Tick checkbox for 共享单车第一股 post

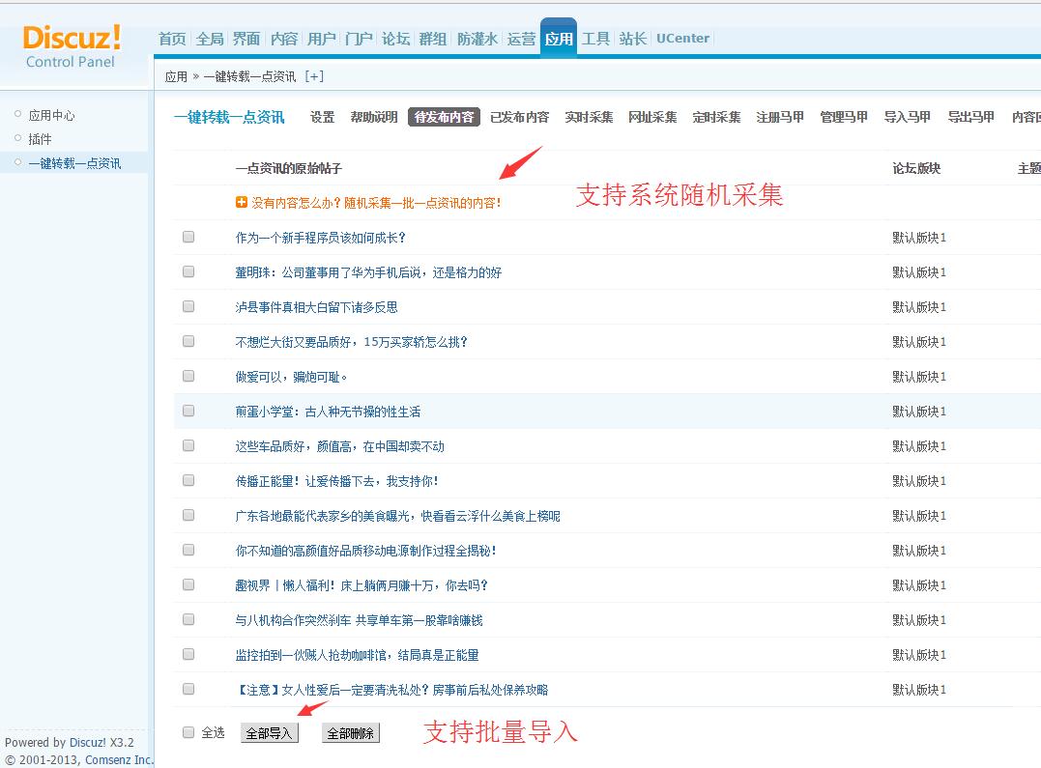[188, 619]
